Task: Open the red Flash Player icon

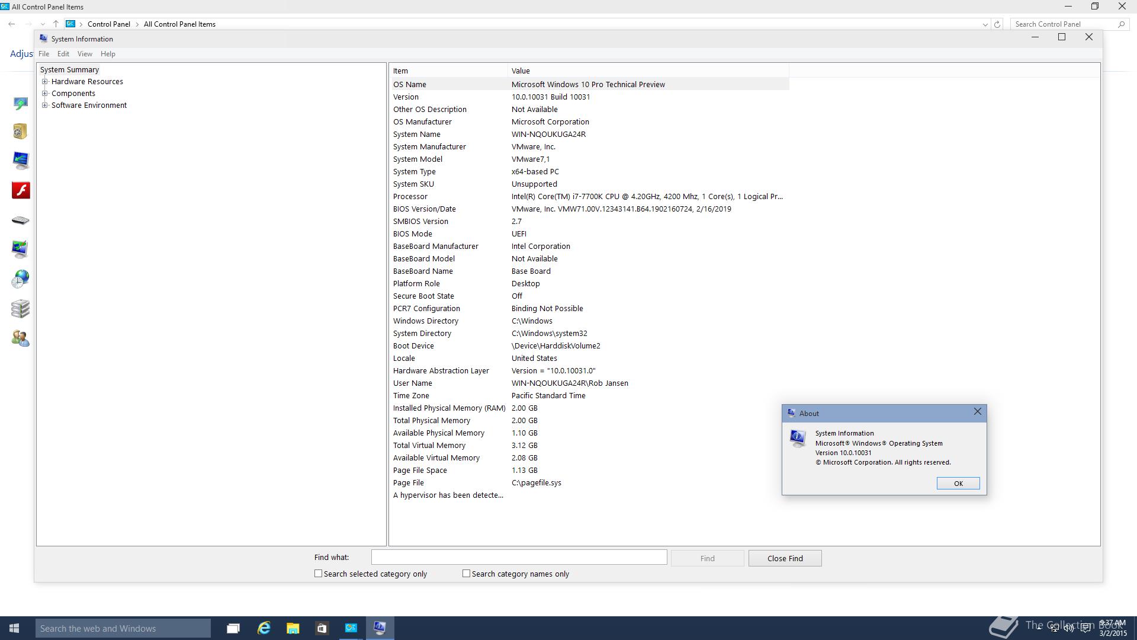Action: point(21,190)
